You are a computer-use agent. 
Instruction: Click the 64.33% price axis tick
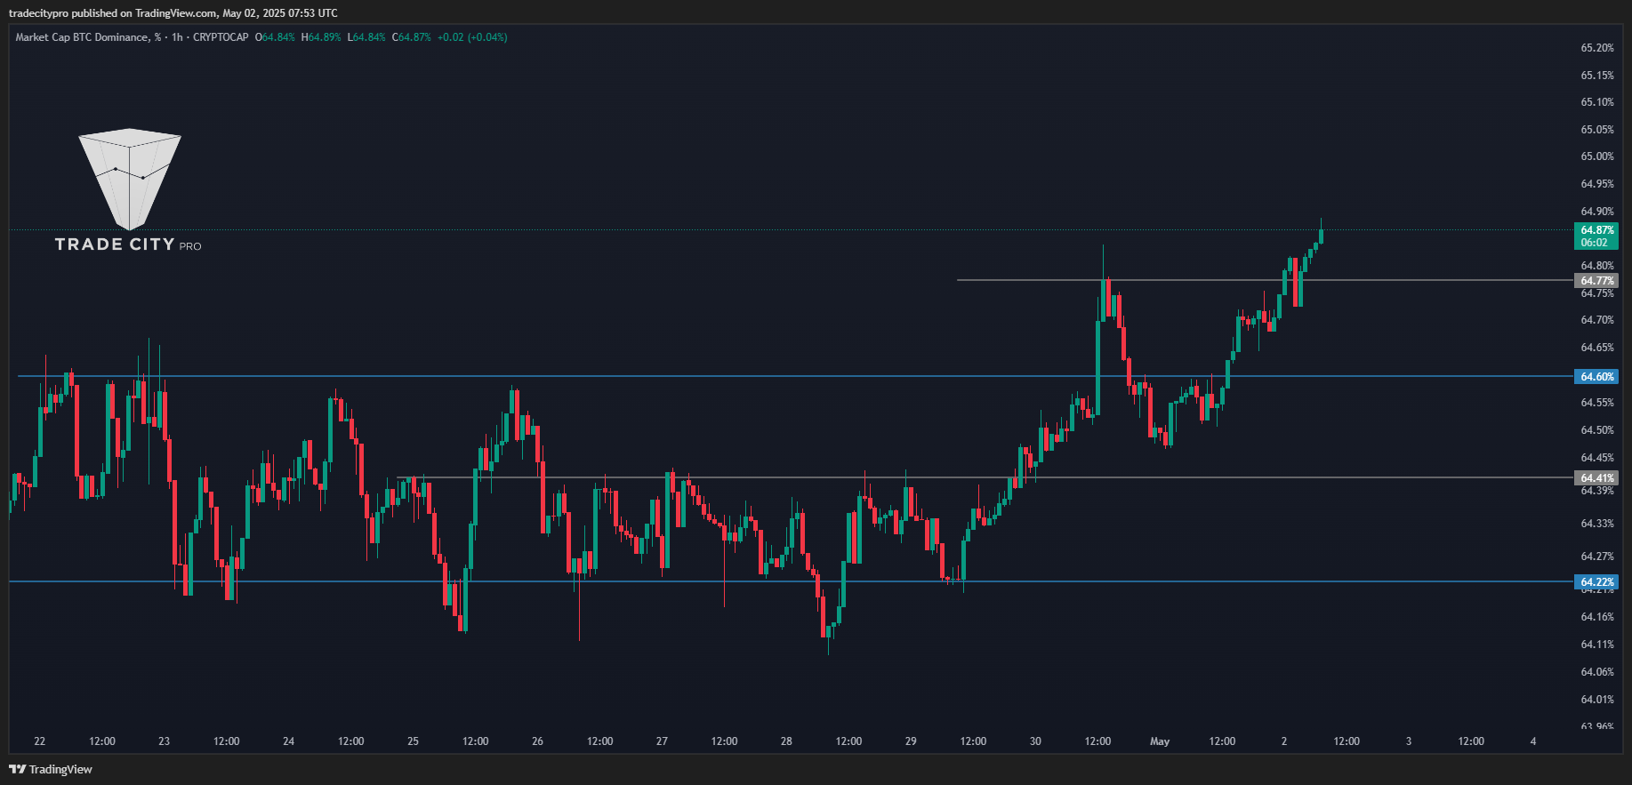1597,524
